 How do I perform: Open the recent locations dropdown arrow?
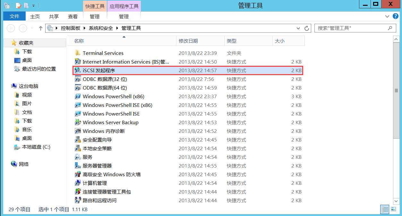pos(32,28)
